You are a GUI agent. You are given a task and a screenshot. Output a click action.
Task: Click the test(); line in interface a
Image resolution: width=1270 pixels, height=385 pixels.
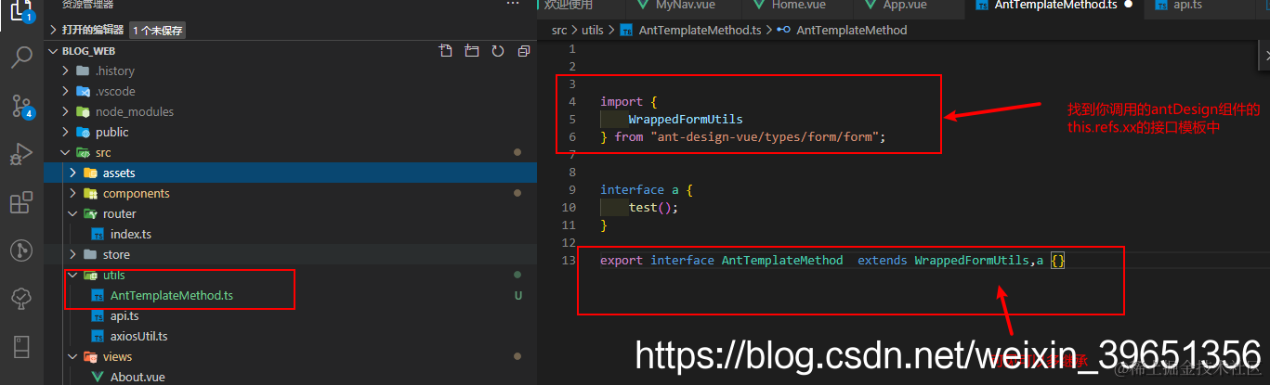tap(654, 207)
